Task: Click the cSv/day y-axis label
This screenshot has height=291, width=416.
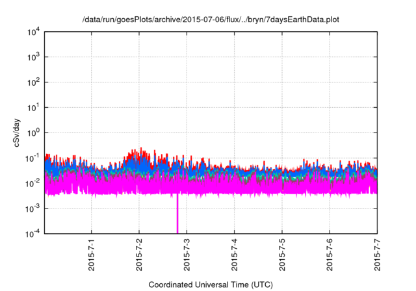Action: coord(16,133)
